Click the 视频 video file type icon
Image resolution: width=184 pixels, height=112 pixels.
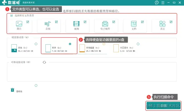[76, 24]
